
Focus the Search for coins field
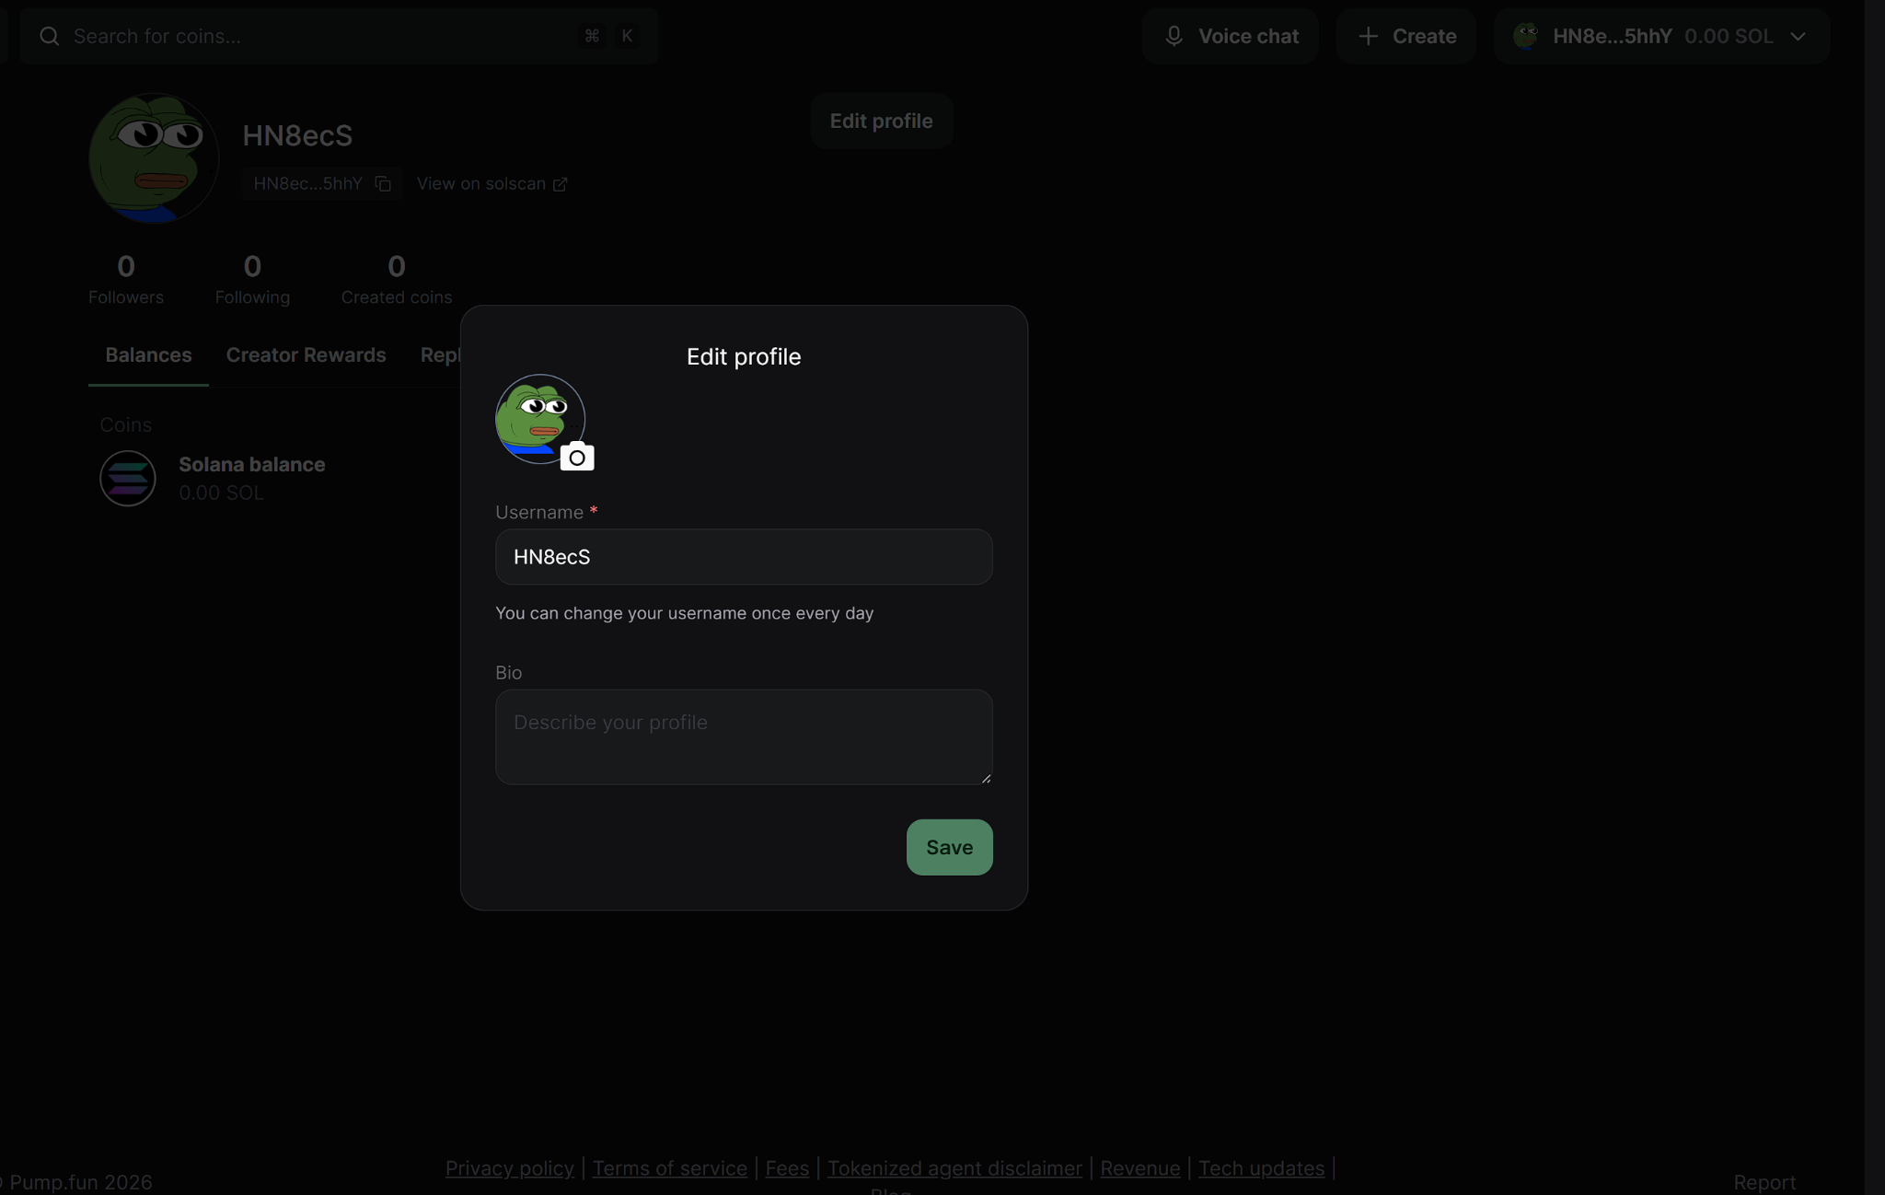pyautogui.click(x=313, y=36)
